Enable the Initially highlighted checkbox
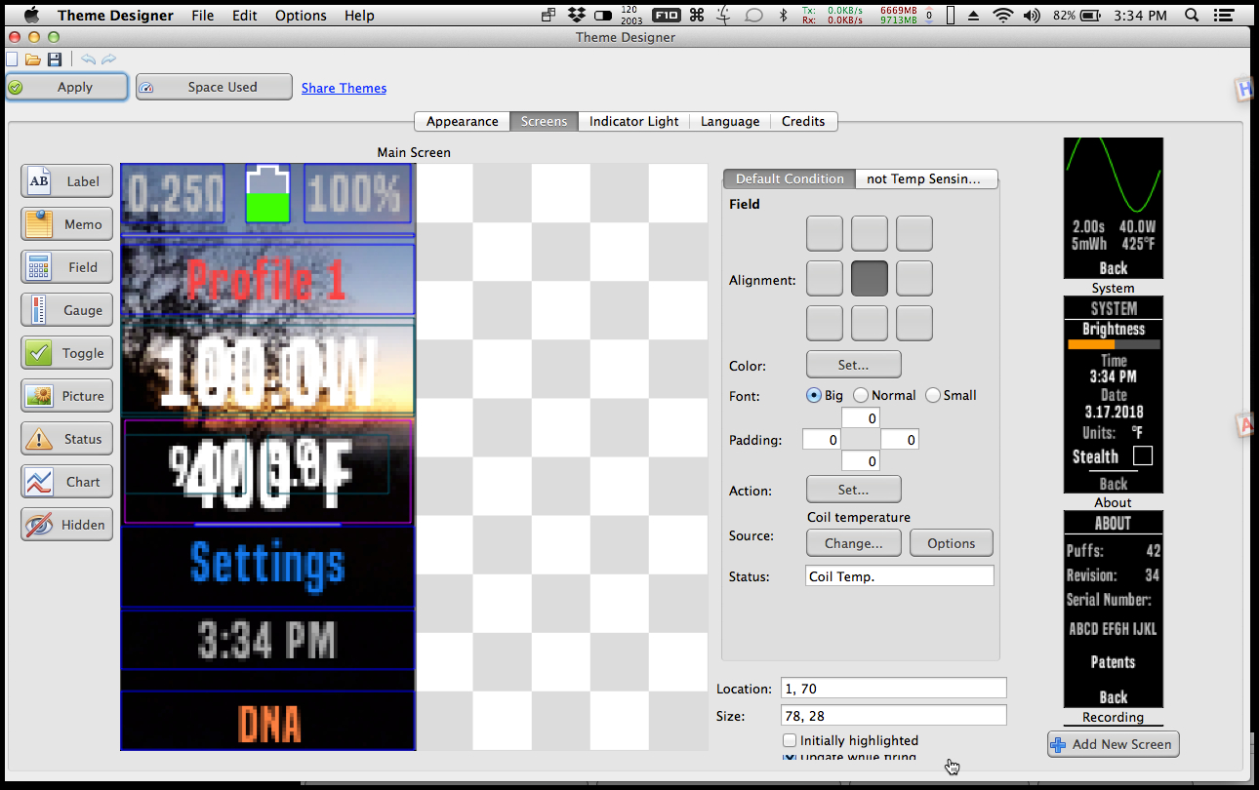The height and width of the screenshot is (790, 1259). 791,740
